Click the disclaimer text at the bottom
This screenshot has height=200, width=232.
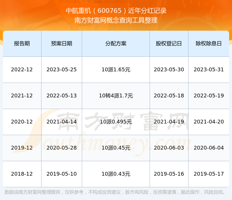coord(115,192)
